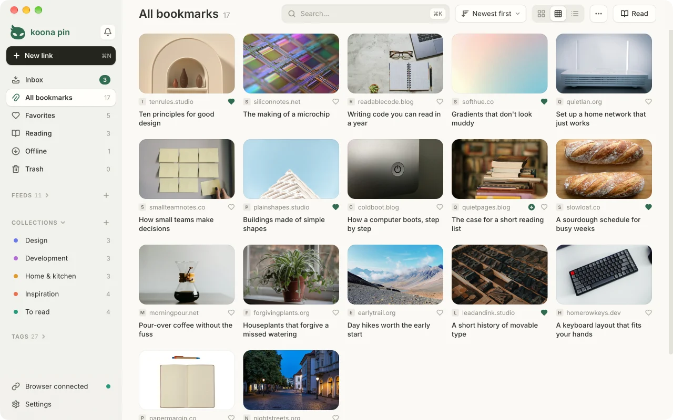
Task: Favorite the quietlan.org bookmark
Action: tap(648, 102)
